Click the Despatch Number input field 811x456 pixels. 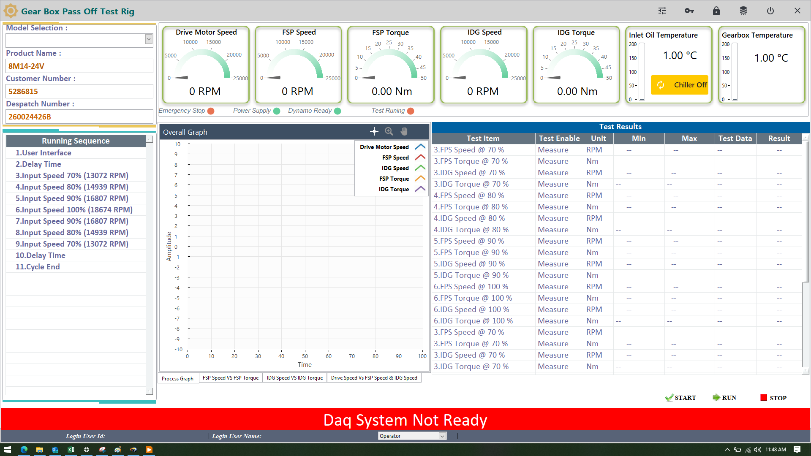tap(79, 117)
